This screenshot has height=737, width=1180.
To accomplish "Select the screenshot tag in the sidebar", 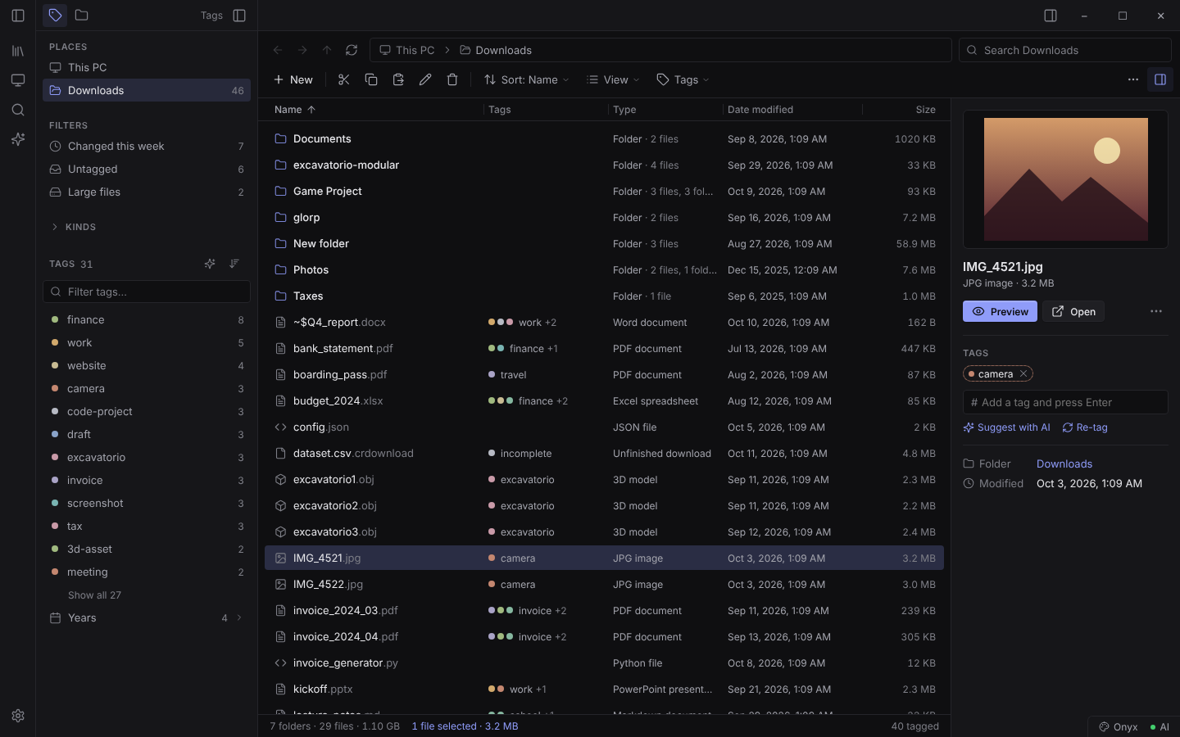I will tap(147, 504).
